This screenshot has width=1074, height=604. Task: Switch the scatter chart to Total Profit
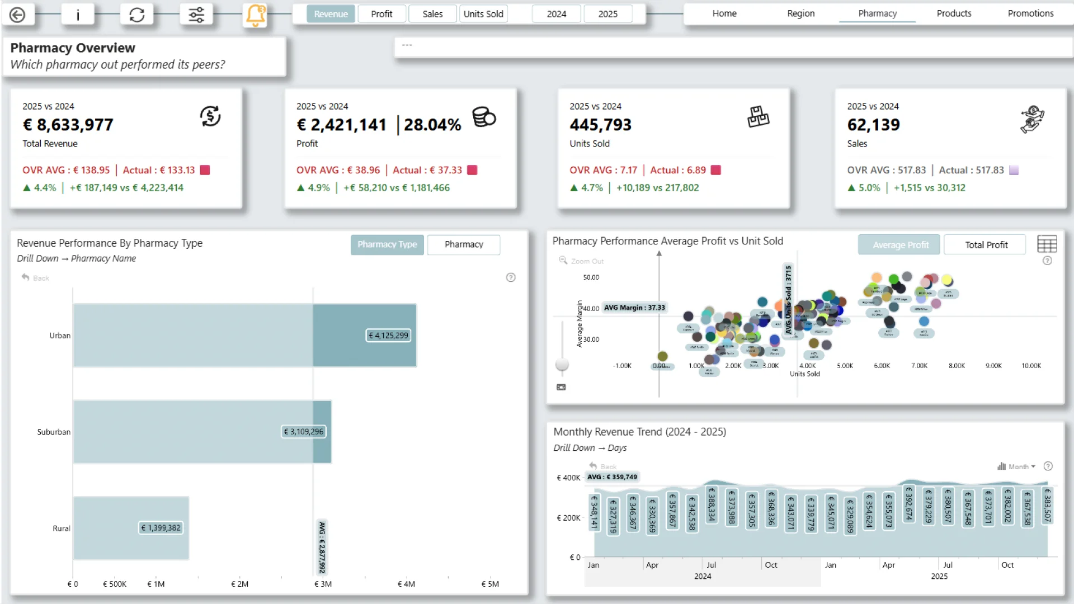(986, 245)
